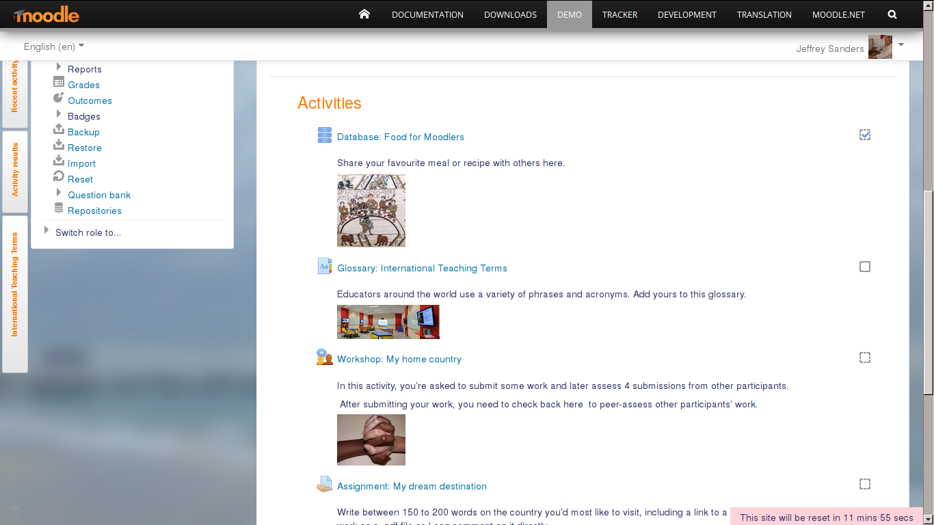Click the classroom photo thumbnail
The width and height of the screenshot is (934, 525).
pos(388,322)
